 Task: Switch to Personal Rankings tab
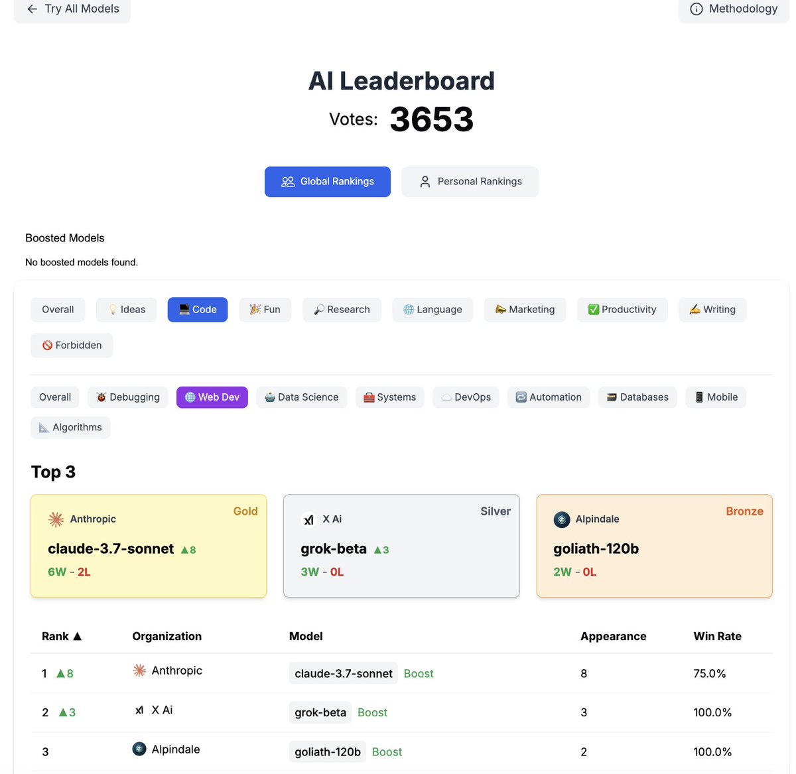(x=470, y=182)
